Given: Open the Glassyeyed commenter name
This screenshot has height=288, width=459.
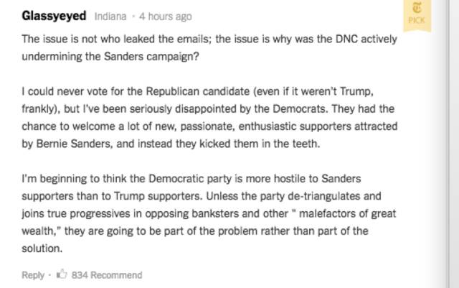Looking at the screenshot, I should pyautogui.click(x=55, y=16).
